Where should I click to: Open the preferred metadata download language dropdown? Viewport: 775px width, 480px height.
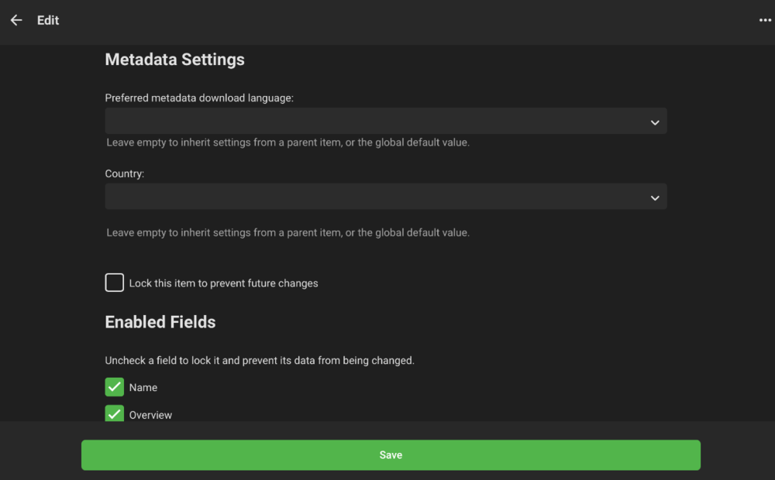point(385,121)
